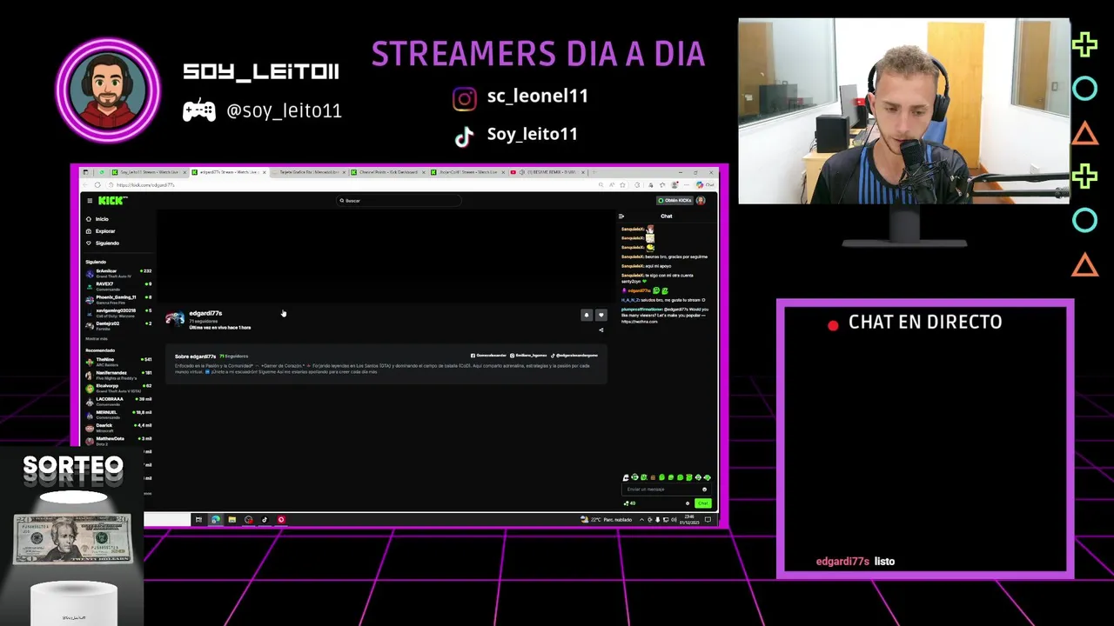Click the channel points 40 counter
The image size is (1114, 626).
(x=630, y=503)
